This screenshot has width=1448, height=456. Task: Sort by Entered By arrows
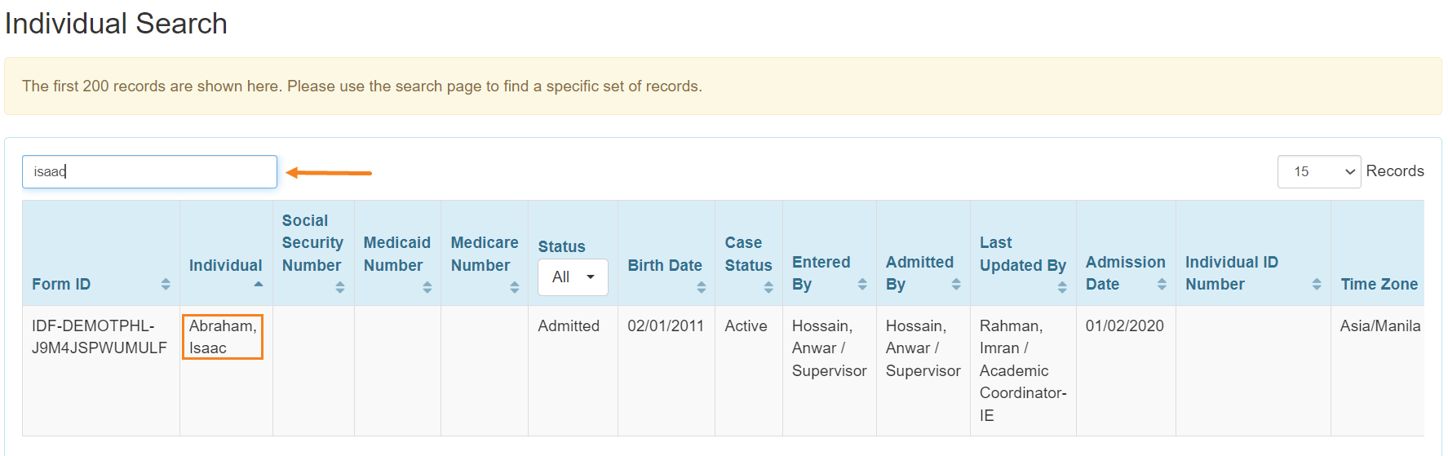[862, 284]
